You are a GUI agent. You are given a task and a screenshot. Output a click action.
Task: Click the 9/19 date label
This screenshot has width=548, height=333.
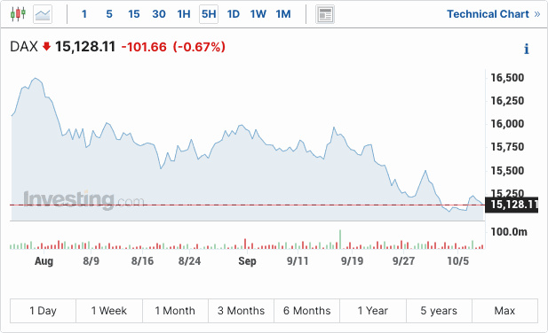coord(352,261)
